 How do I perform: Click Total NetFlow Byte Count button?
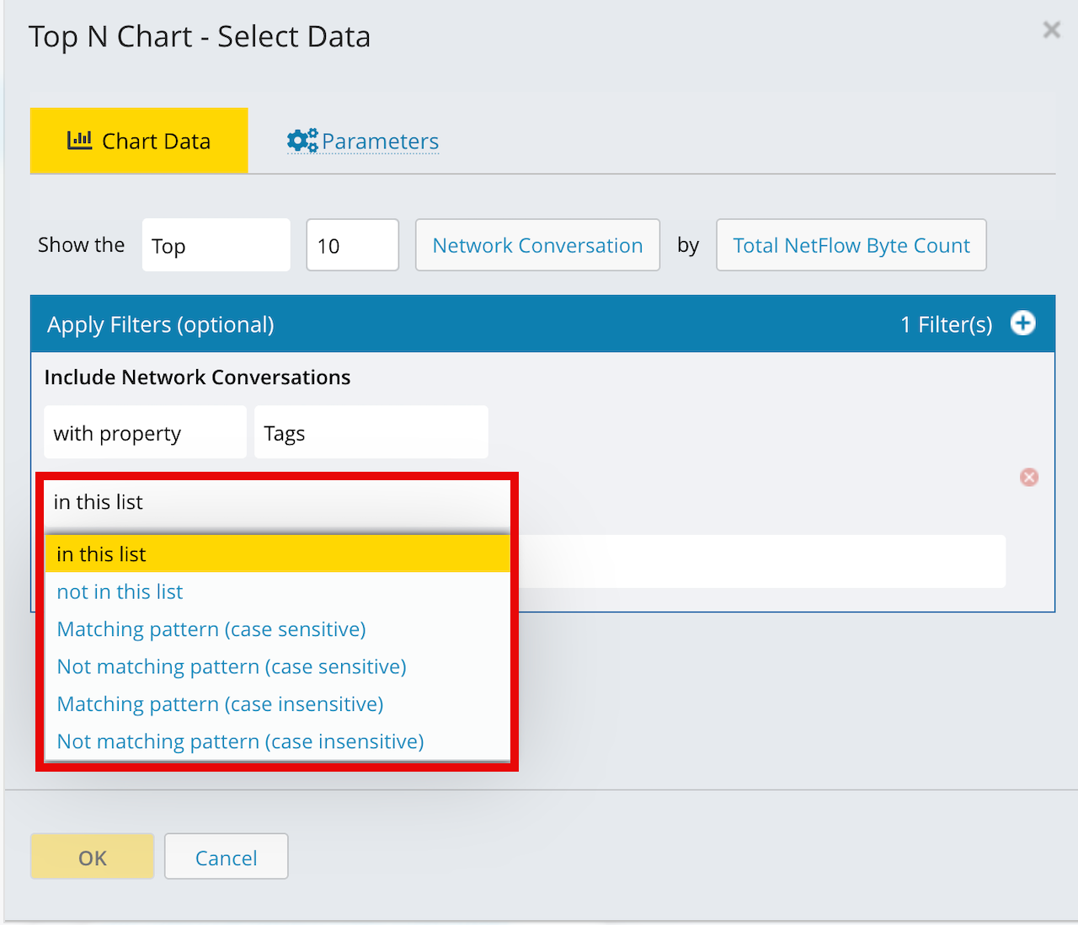click(851, 245)
